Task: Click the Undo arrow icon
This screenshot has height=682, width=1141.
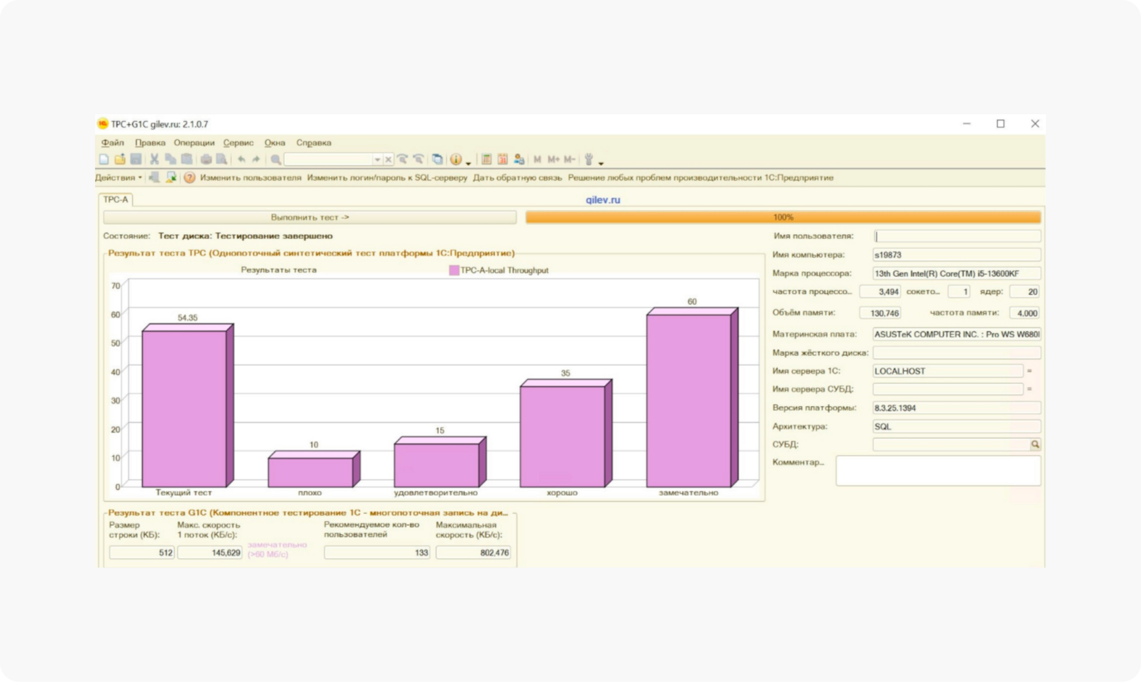Action: pyautogui.click(x=241, y=160)
